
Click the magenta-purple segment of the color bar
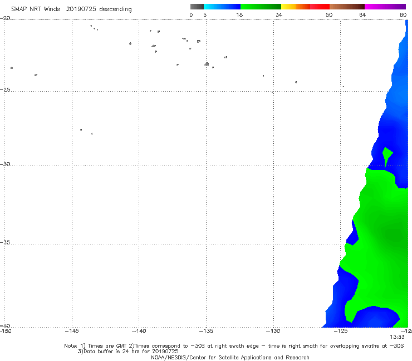tap(385, 7)
